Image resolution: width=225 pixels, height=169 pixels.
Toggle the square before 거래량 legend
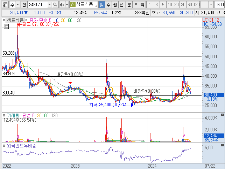(x=4, y=115)
